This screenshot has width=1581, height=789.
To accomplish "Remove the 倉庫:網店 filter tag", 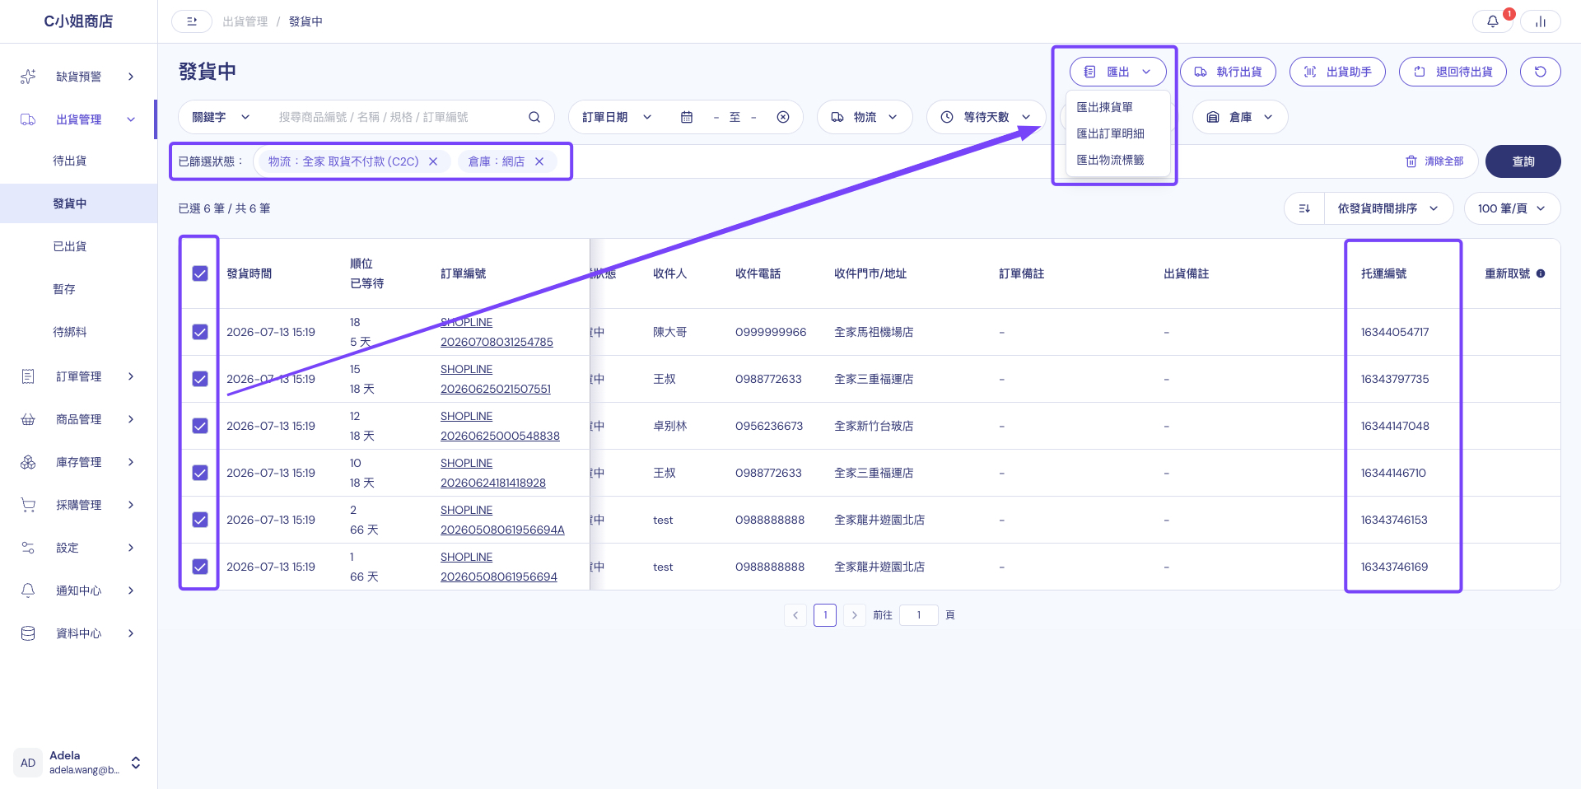I will click(539, 161).
